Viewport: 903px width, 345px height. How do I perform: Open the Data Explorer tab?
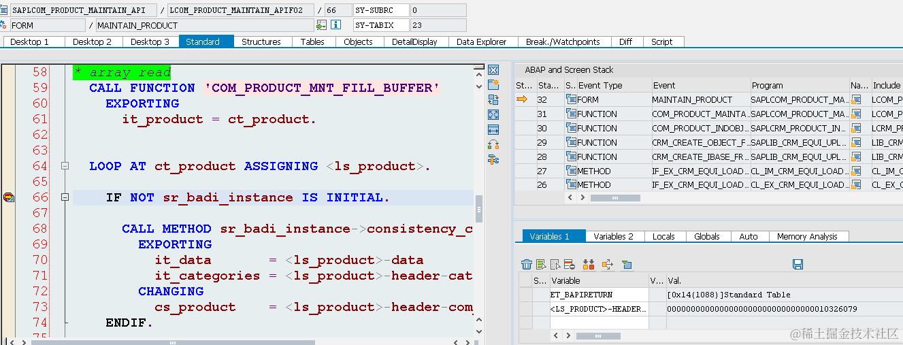pos(482,42)
